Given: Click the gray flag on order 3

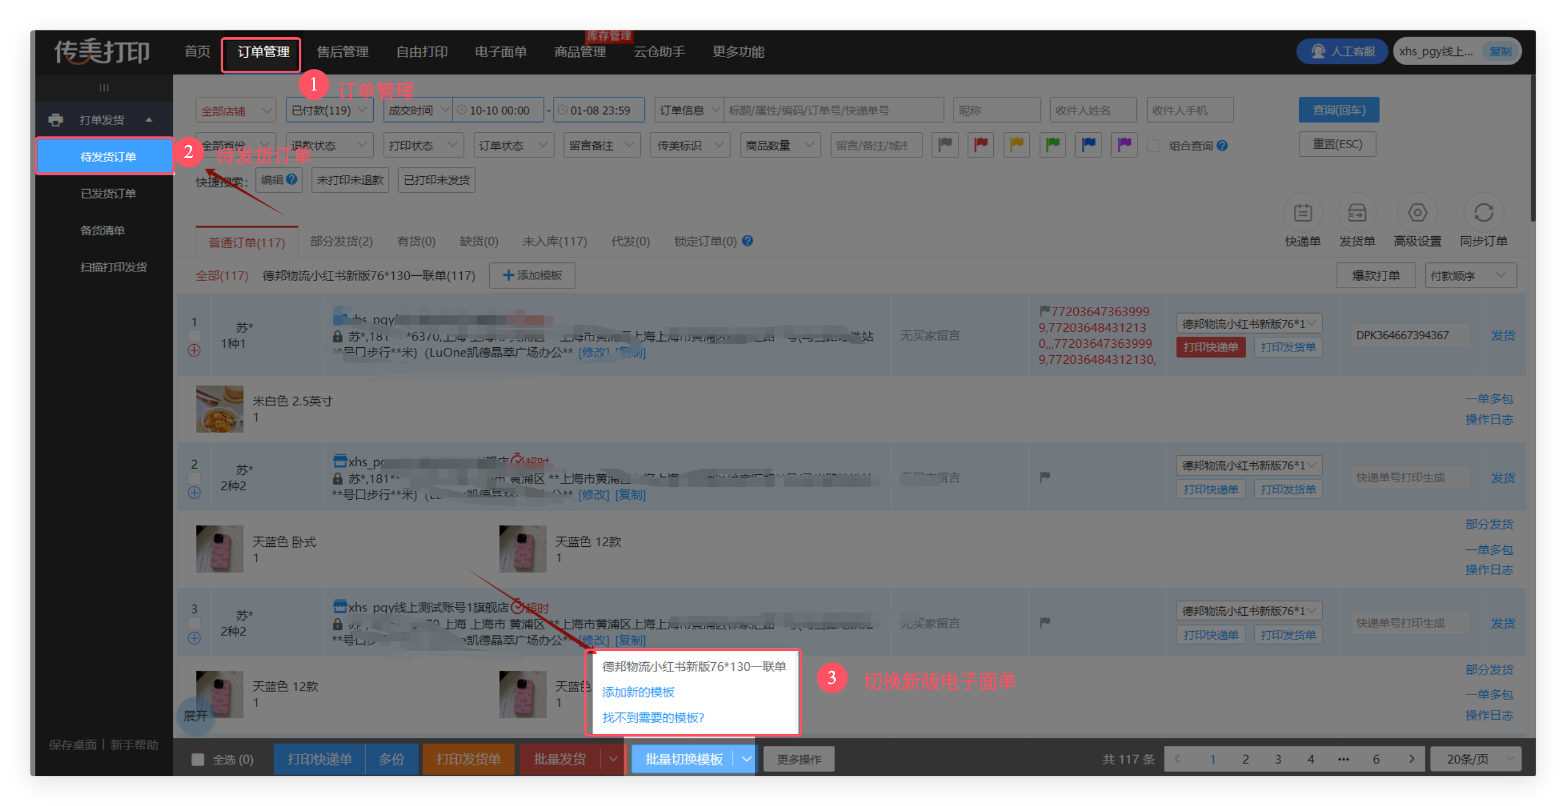Looking at the screenshot, I should click(1045, 621).
